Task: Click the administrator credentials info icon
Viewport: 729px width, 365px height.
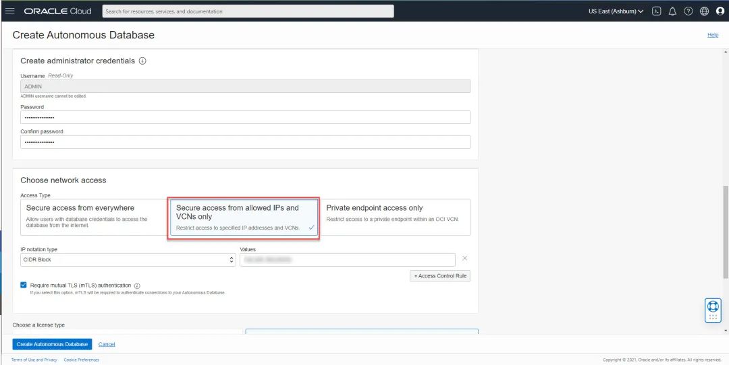Action: [x=142, y=61]
